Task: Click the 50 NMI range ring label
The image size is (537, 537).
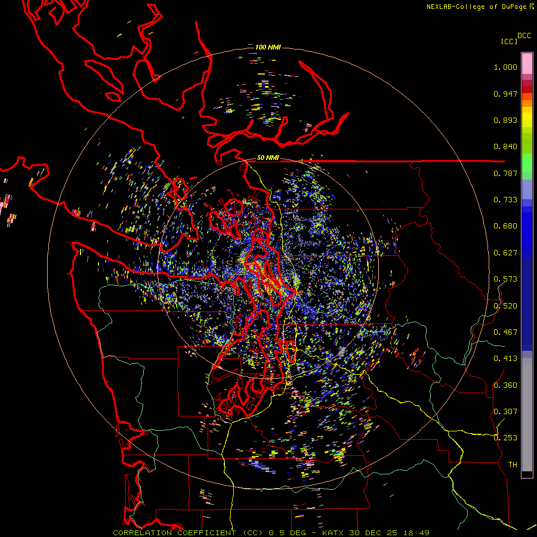Action: pos(268,158)
